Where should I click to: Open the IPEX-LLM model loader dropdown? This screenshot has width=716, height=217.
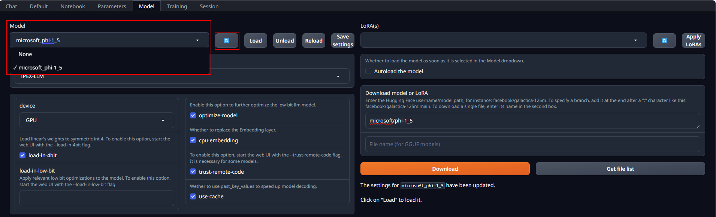click(182, 77)
